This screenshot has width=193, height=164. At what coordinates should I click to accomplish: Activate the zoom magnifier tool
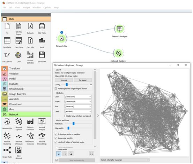point(71,154)
